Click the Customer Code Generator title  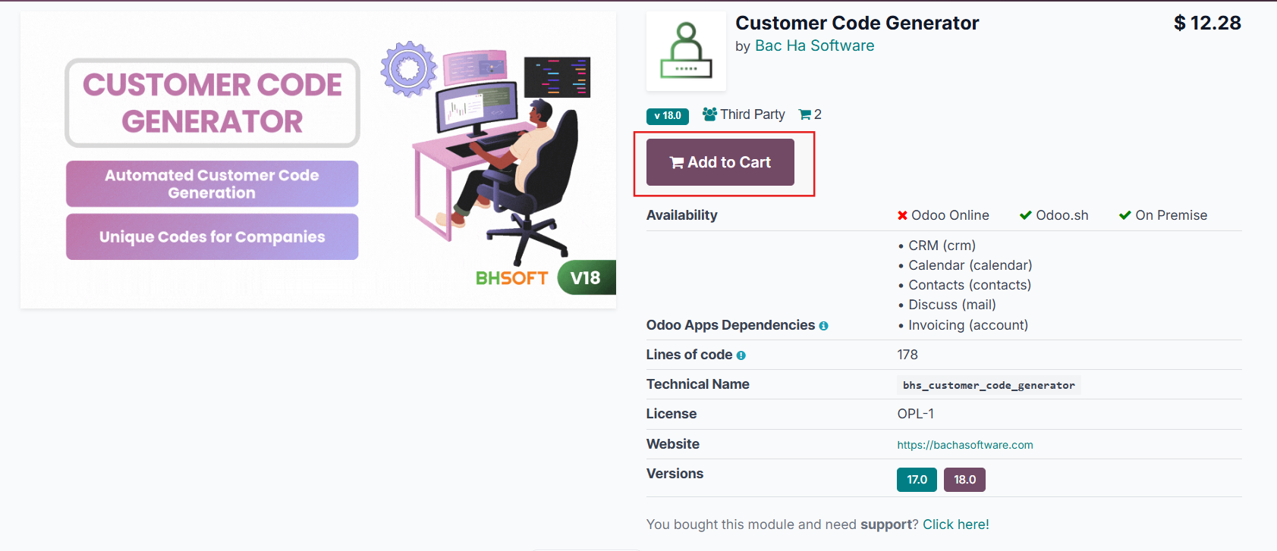(x=857, y=23)
